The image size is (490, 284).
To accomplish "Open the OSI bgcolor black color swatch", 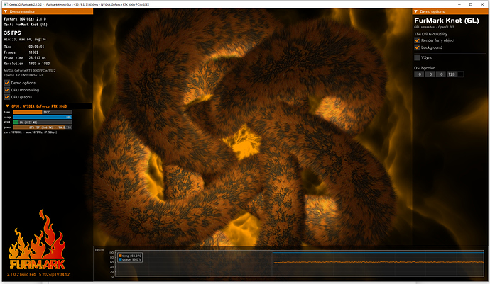I will click(460, 74).
